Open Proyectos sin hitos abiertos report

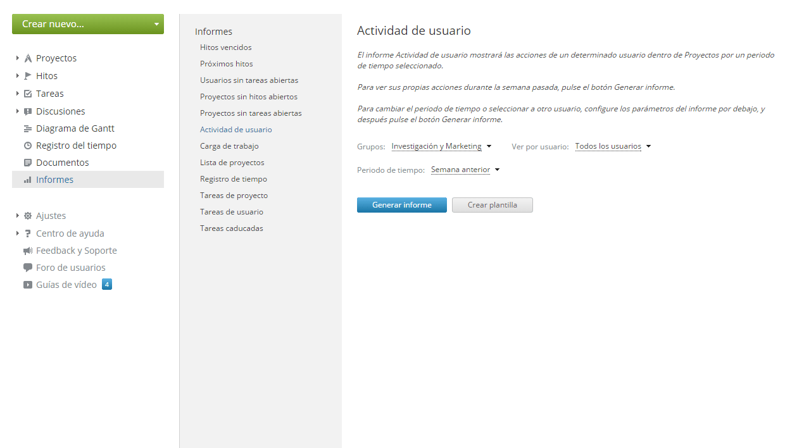point(249,97)
